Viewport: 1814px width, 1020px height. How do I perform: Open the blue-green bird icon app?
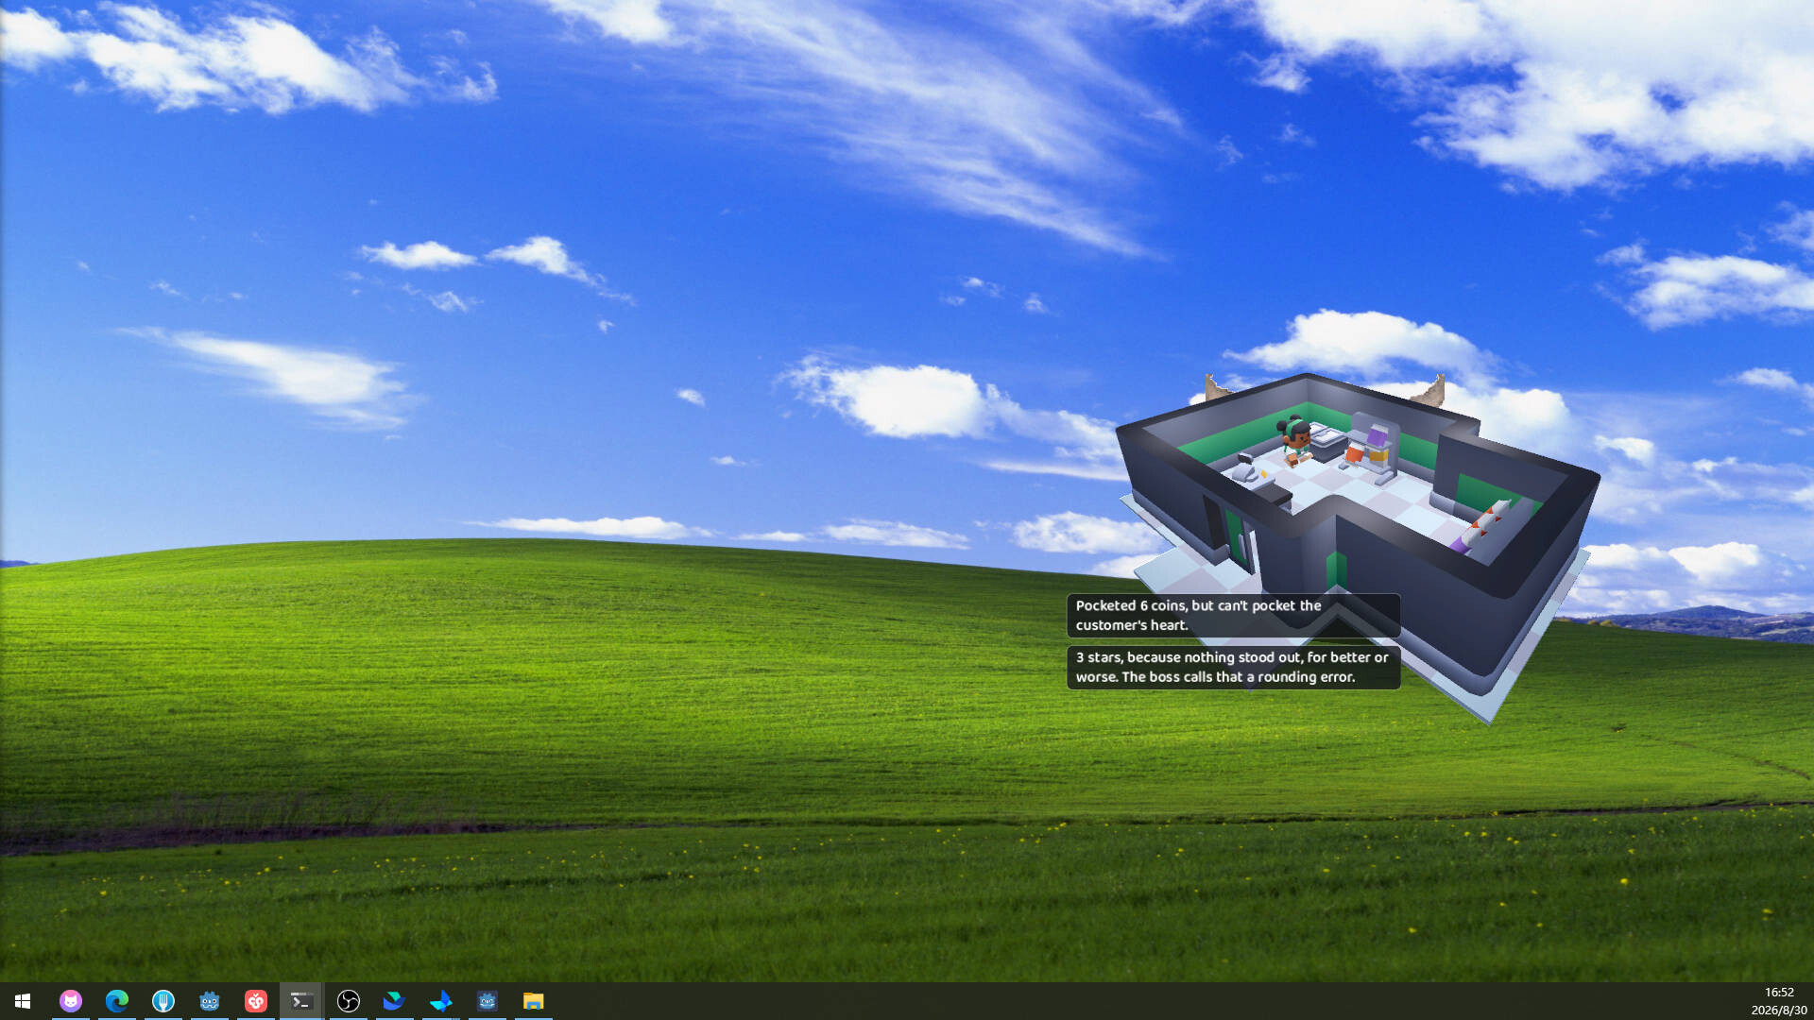(394, 1001)
